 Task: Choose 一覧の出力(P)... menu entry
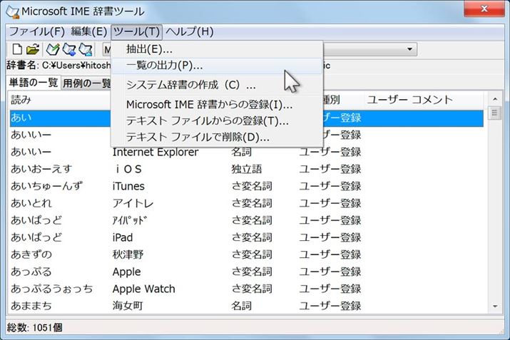coord(217,66)
